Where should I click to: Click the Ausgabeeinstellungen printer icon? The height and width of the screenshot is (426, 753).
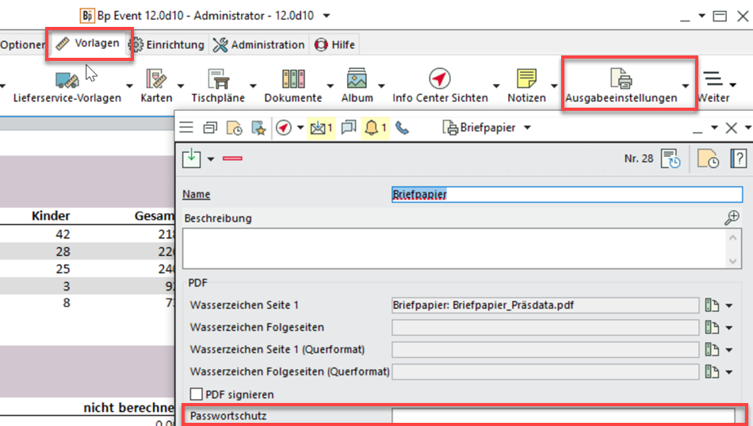[621, 80]
